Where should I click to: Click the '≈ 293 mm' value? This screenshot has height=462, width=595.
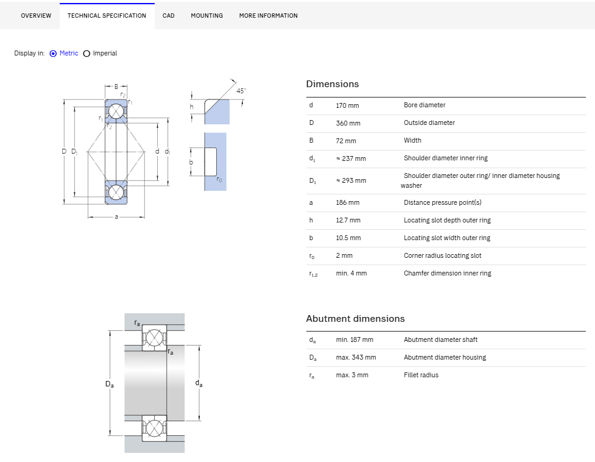351,180
